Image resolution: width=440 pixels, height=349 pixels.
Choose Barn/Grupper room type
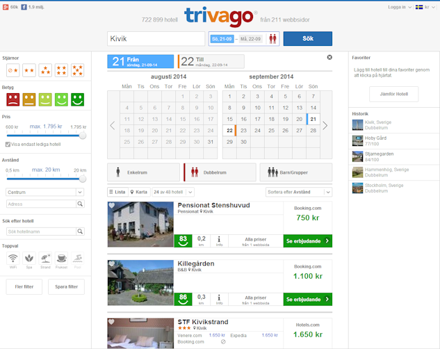point(296,172)
